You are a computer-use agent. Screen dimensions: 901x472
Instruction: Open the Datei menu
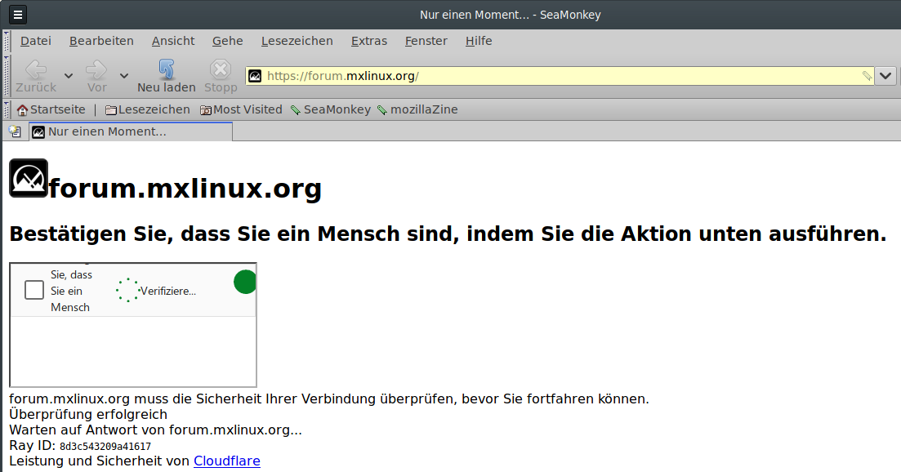coord(36,41)
